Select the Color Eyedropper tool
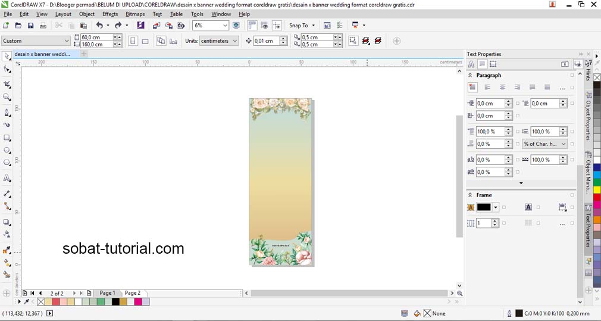Viewport: 601px width, 321px height. point(7,250)
